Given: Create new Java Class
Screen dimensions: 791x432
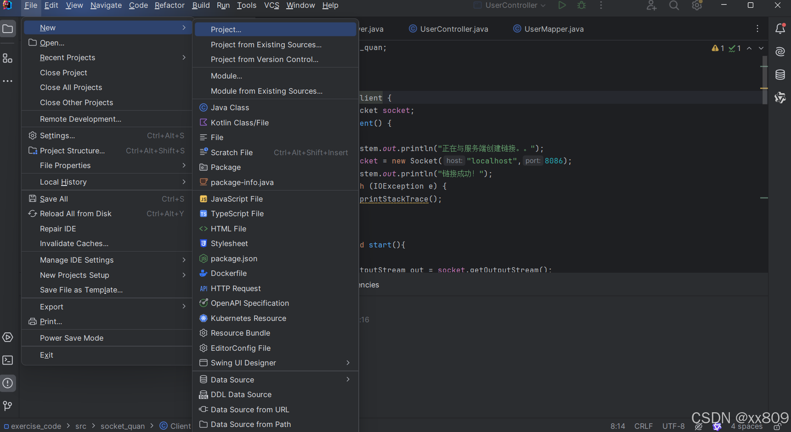Looking at the screenshot, I should point(275,107).
